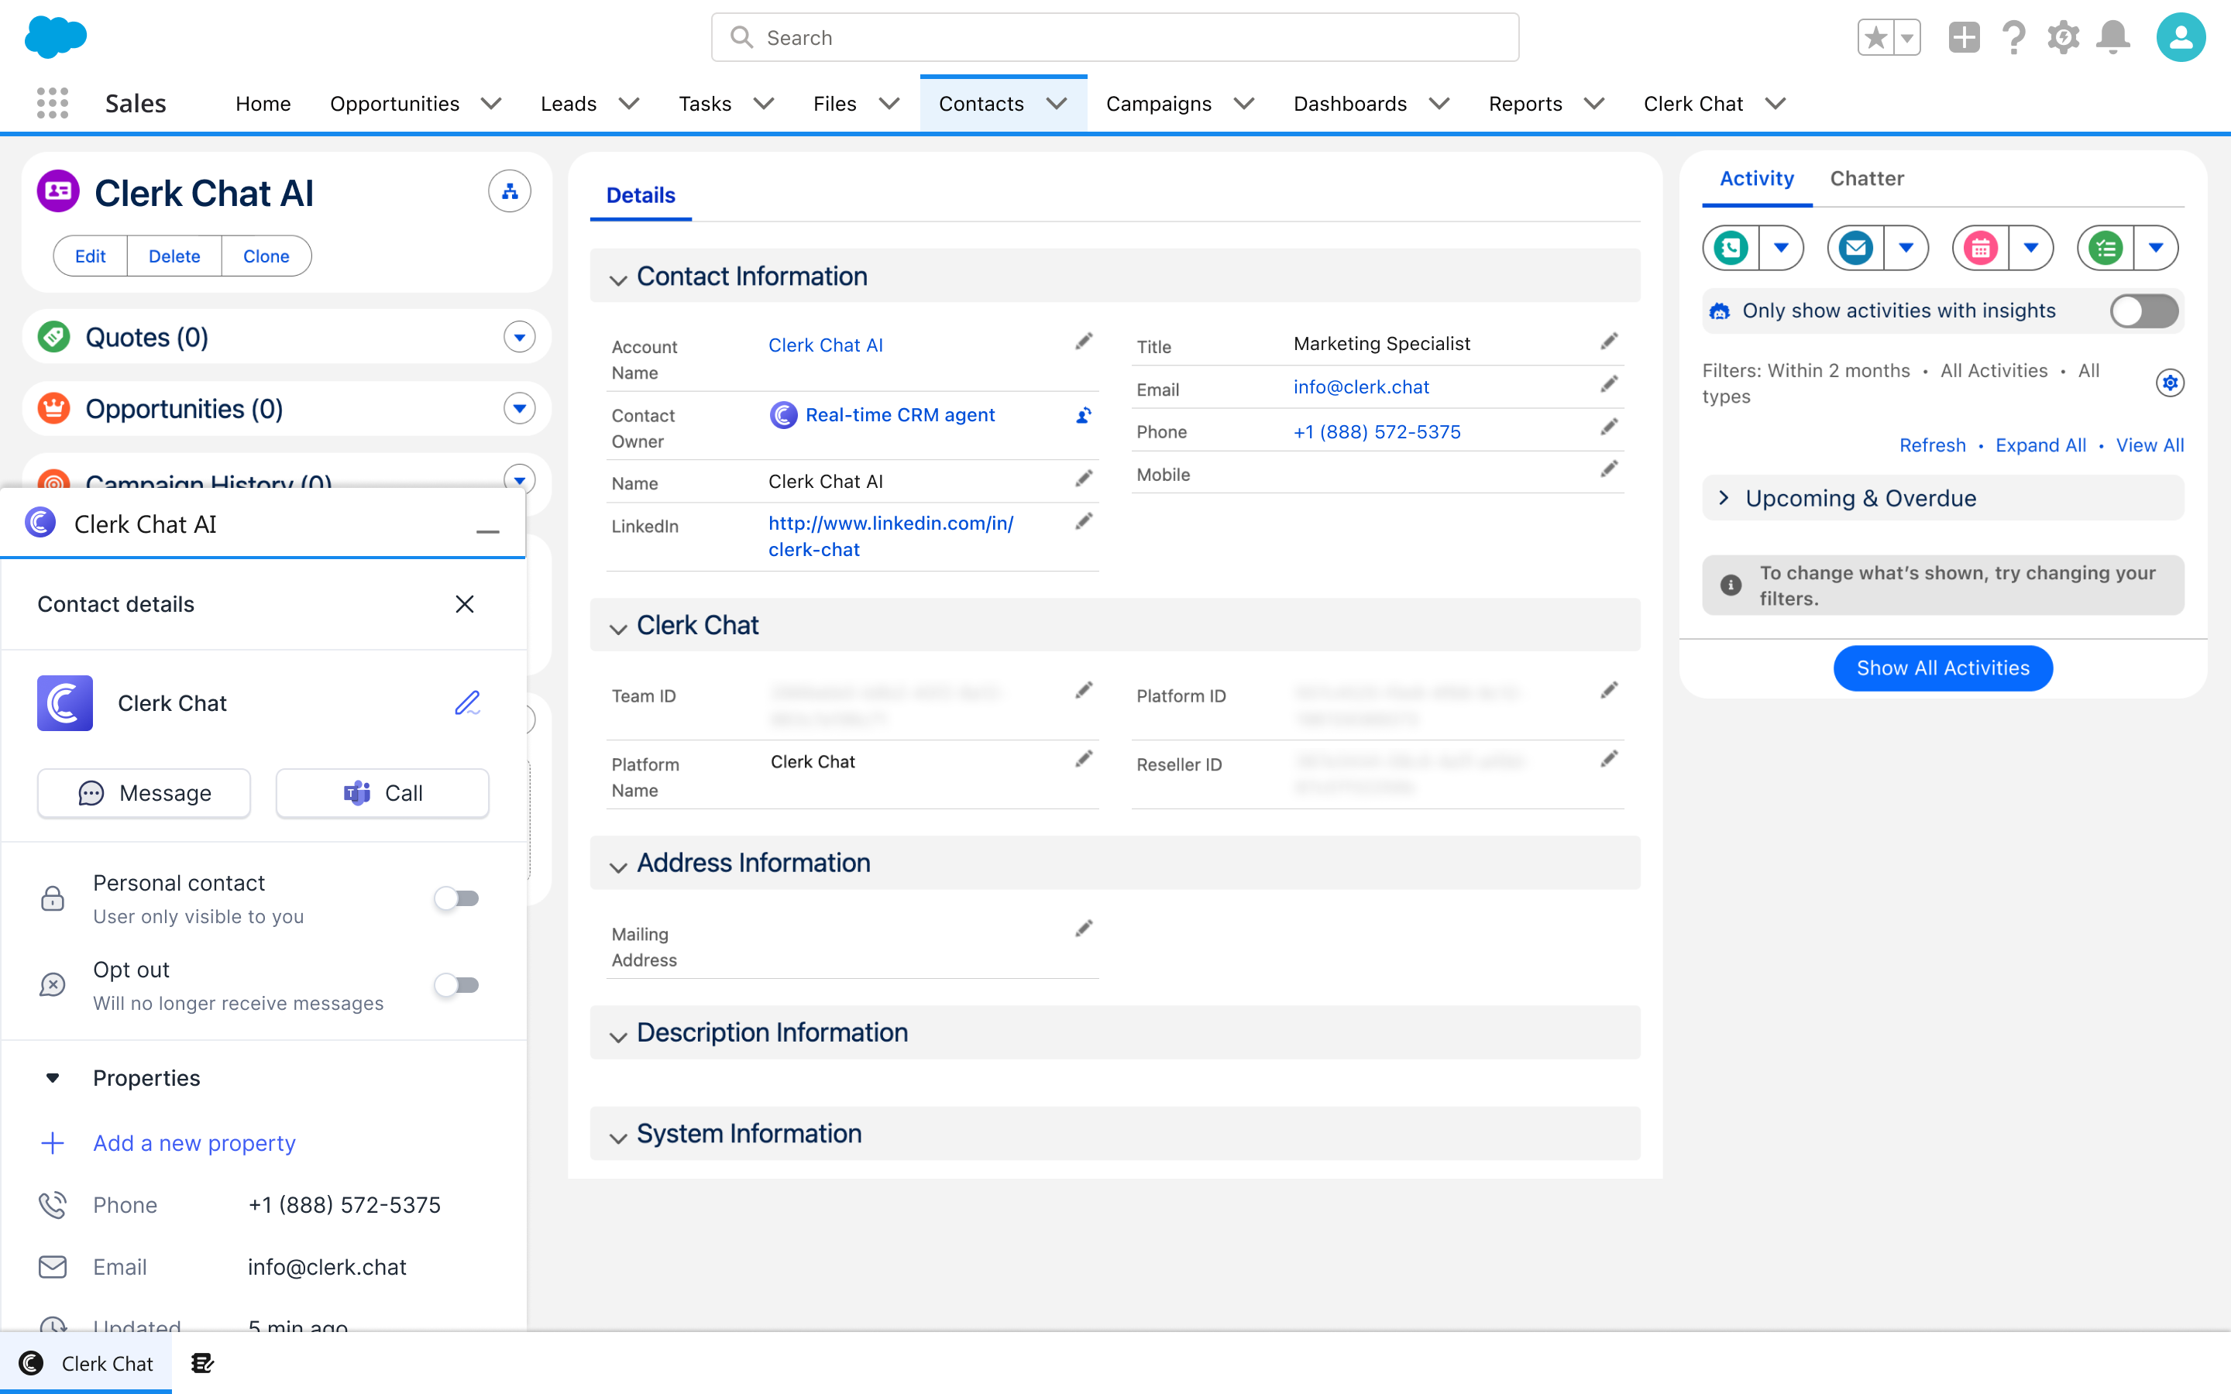Click the email activity icon
This screenshot has height=1394, width=2231.
[1855, 248]
